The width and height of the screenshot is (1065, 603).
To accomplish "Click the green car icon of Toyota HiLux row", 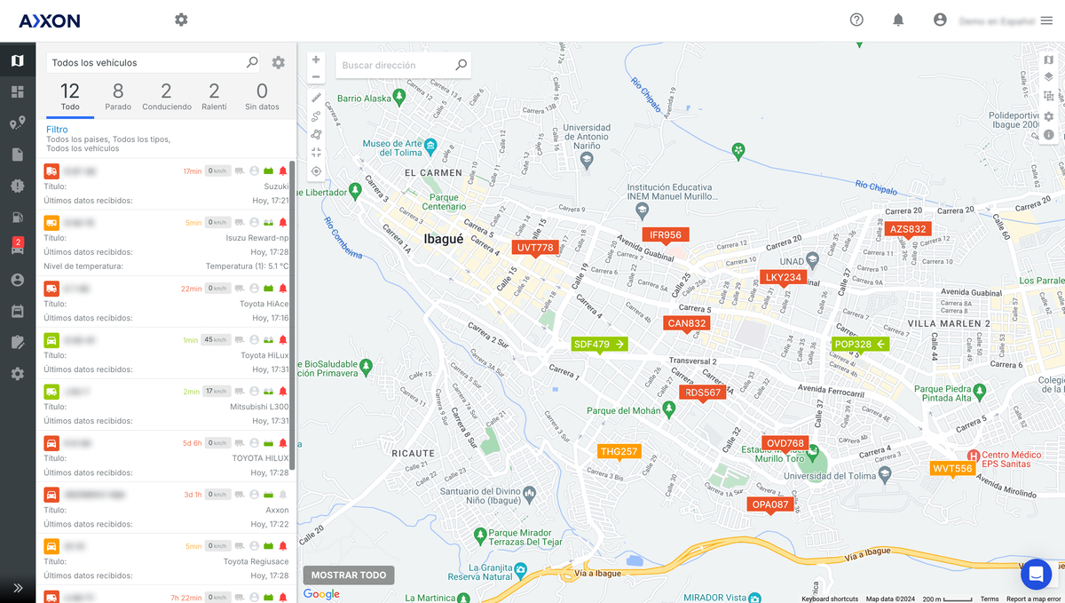I will click(x=51, y=340).
